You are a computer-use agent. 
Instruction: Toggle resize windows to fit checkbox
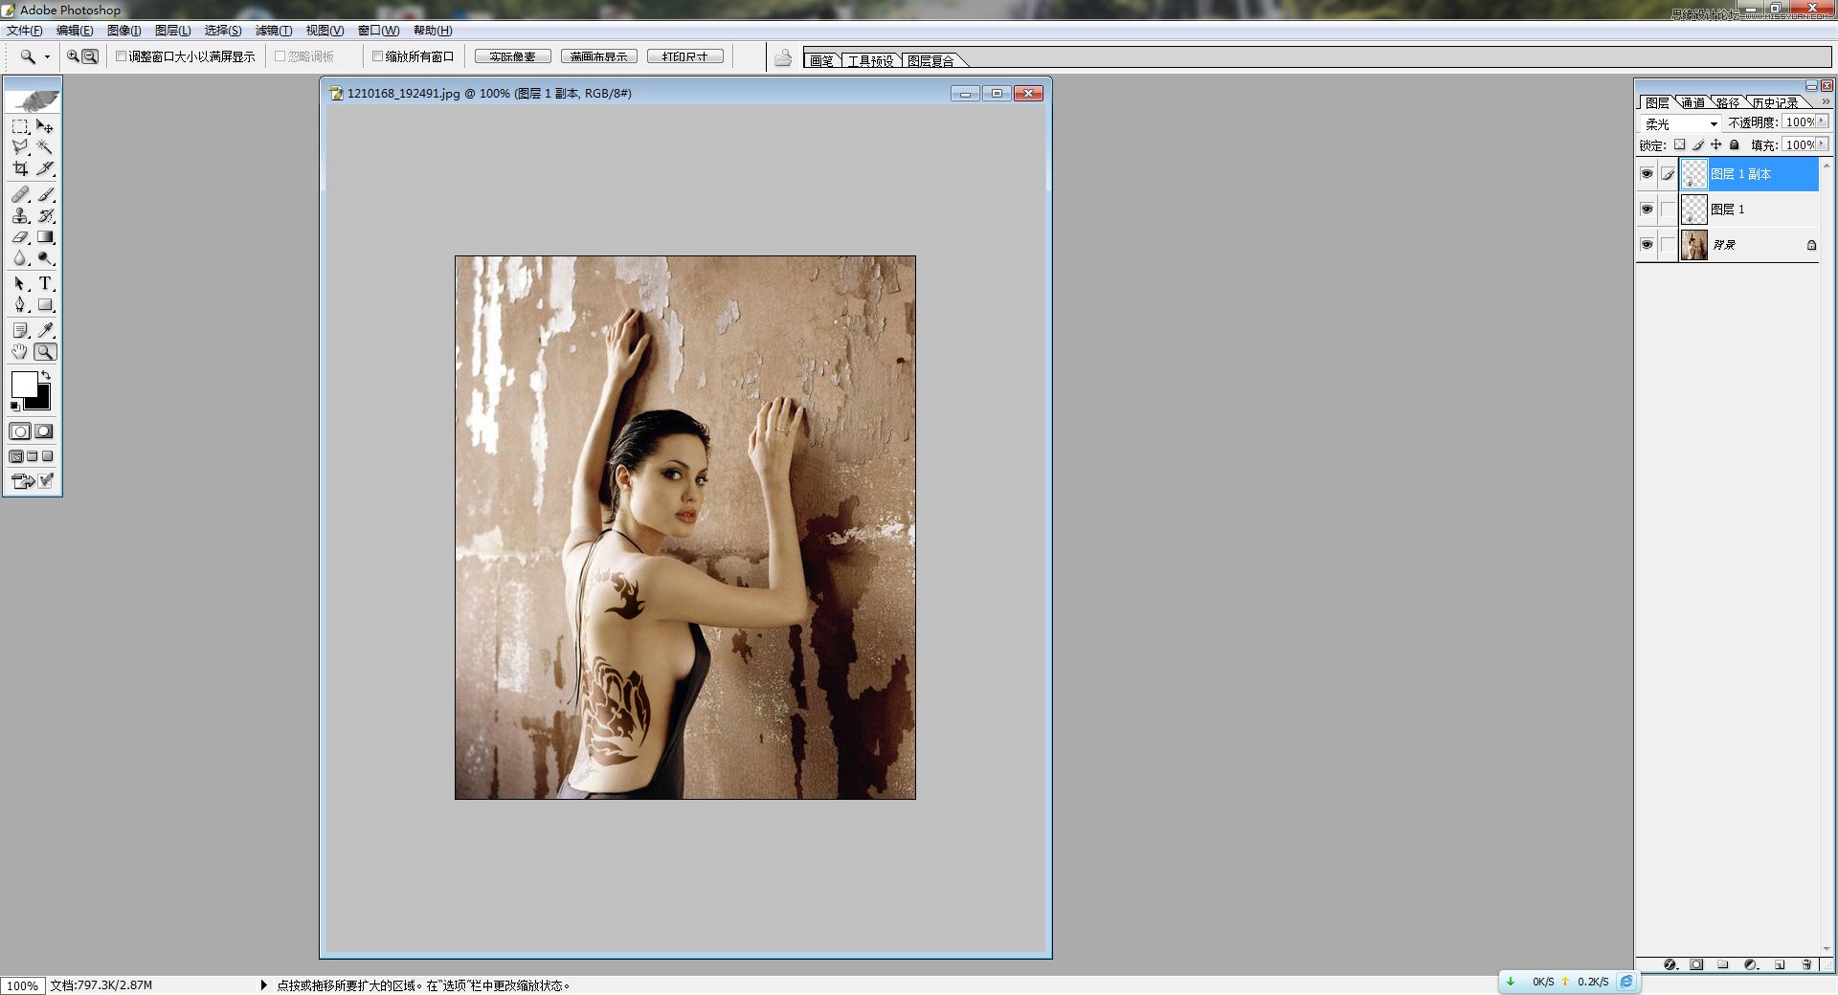[x=122, y=56]
